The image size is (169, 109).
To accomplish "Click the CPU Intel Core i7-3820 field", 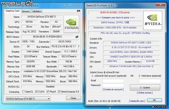I will click(131, 57).
